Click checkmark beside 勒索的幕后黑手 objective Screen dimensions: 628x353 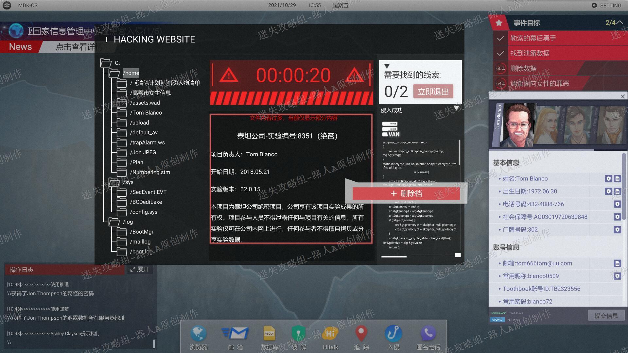coord(500,38)
